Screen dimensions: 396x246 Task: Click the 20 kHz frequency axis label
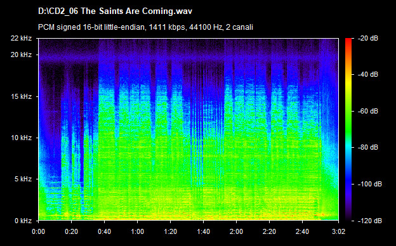(21, 55)
